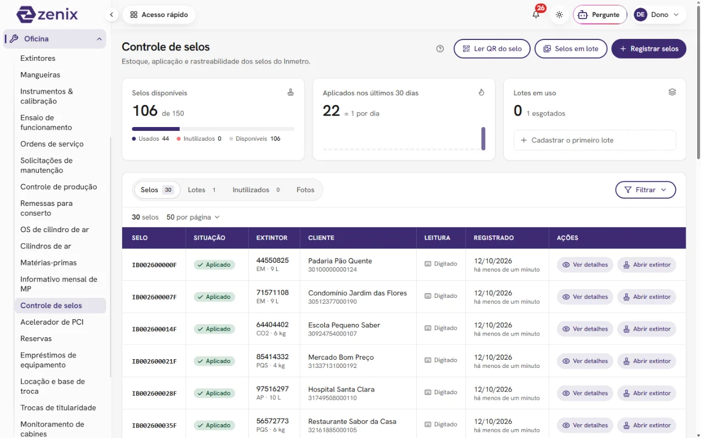Click Ver detalhes for seal IB002600000F

(x=585, y=265)
